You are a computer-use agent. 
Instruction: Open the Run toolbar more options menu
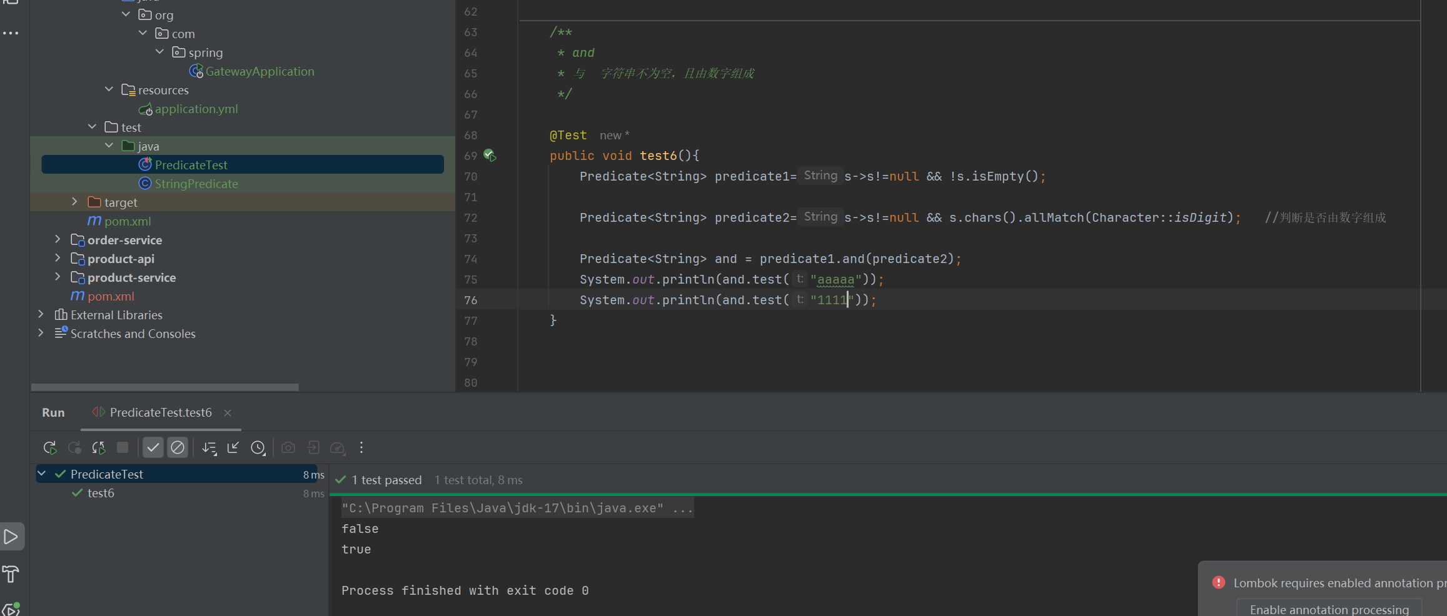361,447
